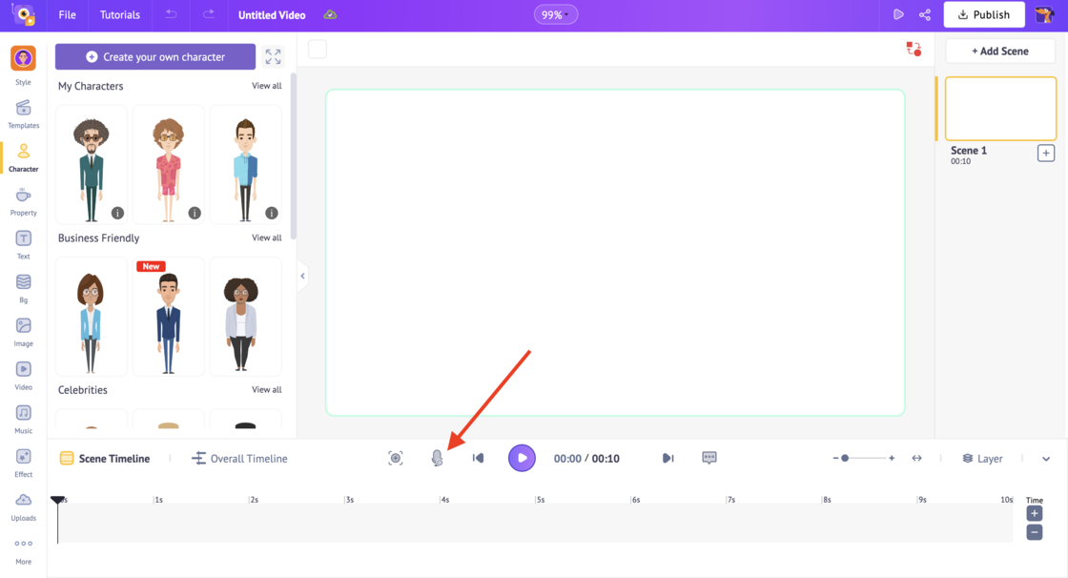Open the Tutorials menu
The image size is (1068, 578).
click(x=120, y=15)
